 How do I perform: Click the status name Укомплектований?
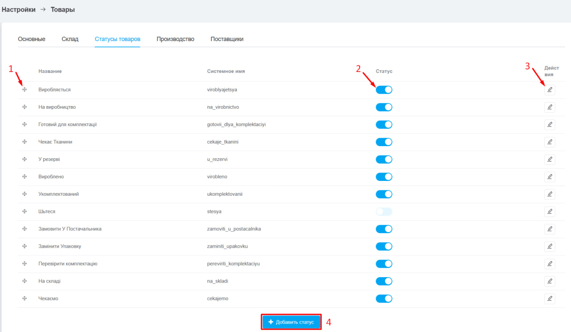tap(59, 194)
